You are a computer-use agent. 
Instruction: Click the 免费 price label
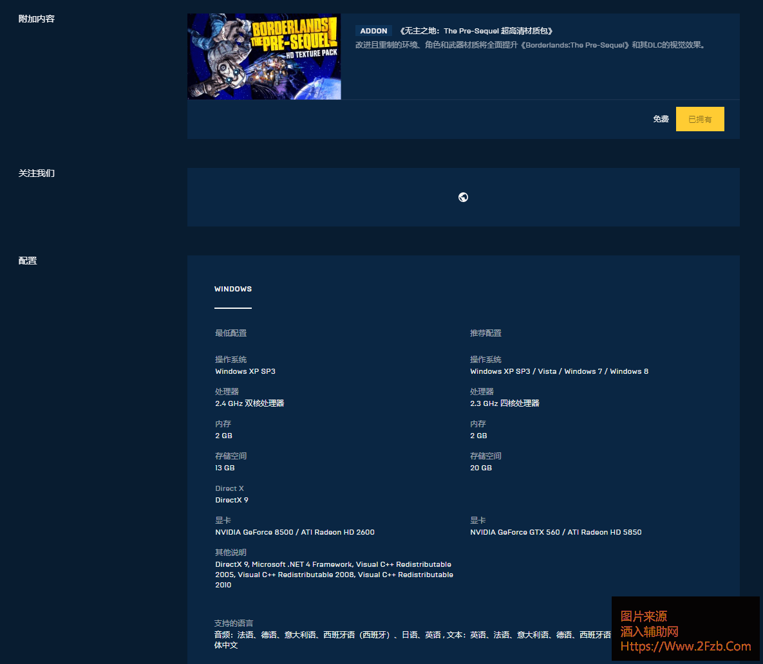pyautogui.click(x=661, y=119)
